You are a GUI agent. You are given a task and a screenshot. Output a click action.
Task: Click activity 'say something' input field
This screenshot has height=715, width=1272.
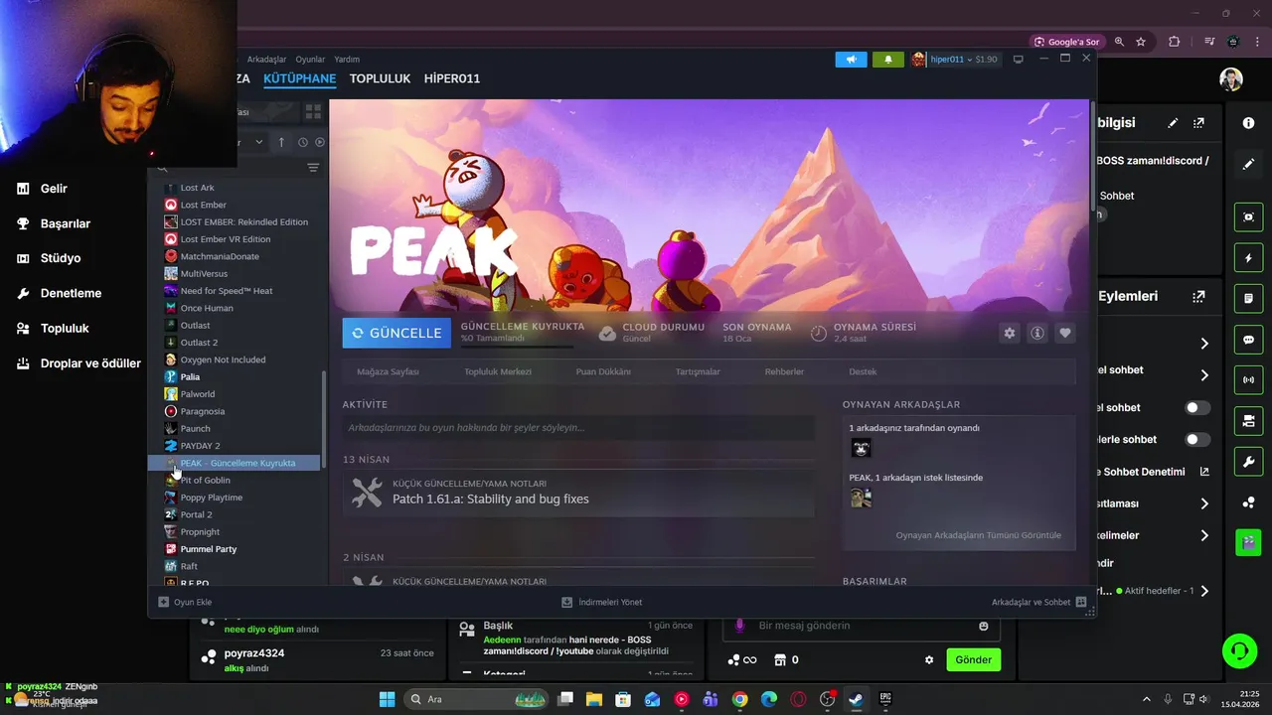pyautogui.click(x=578, y=428)
